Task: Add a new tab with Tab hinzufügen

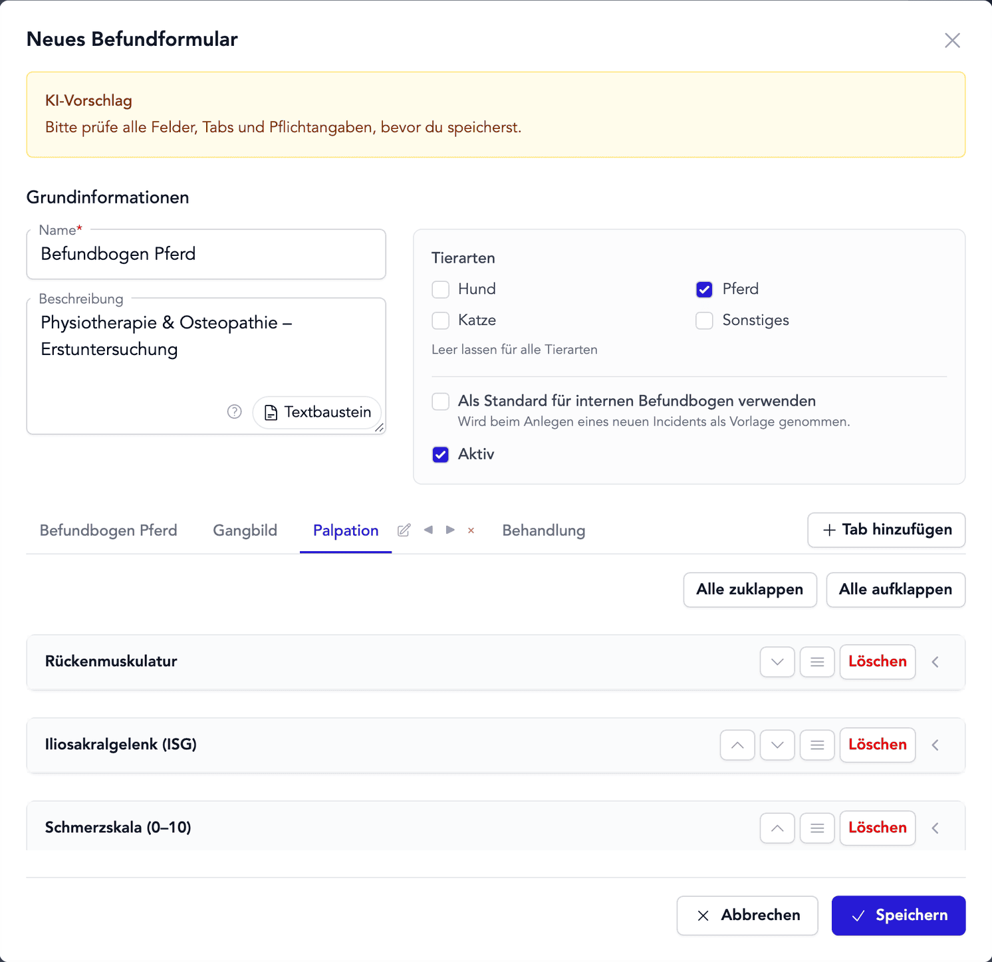Action: pyautogui.click(x=886, y=530)
